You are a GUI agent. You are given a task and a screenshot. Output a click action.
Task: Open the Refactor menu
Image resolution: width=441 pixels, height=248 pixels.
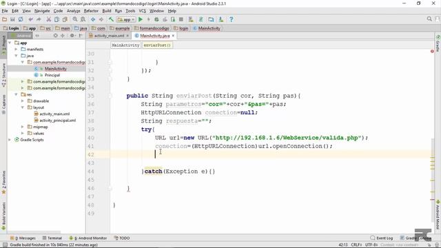click(91, 11)
